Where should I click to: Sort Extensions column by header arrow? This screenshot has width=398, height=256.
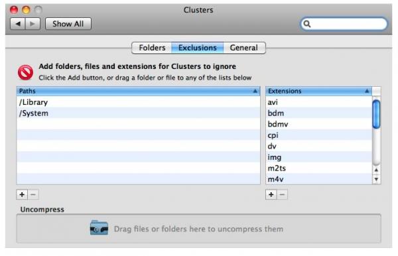[367, 91]
